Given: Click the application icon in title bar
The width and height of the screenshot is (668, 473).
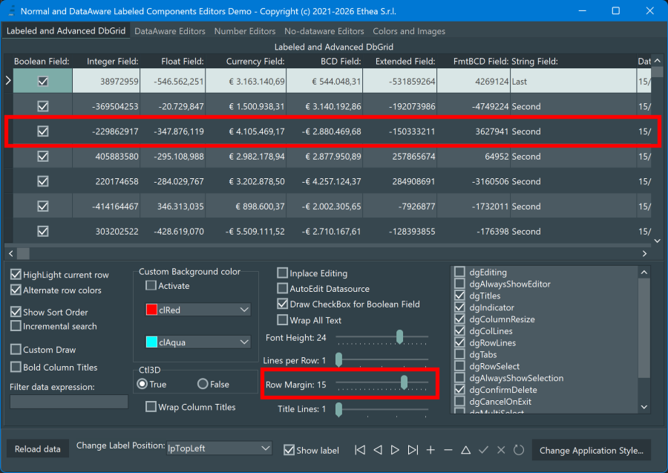Looking at the screenshot, I should [11, 11].
